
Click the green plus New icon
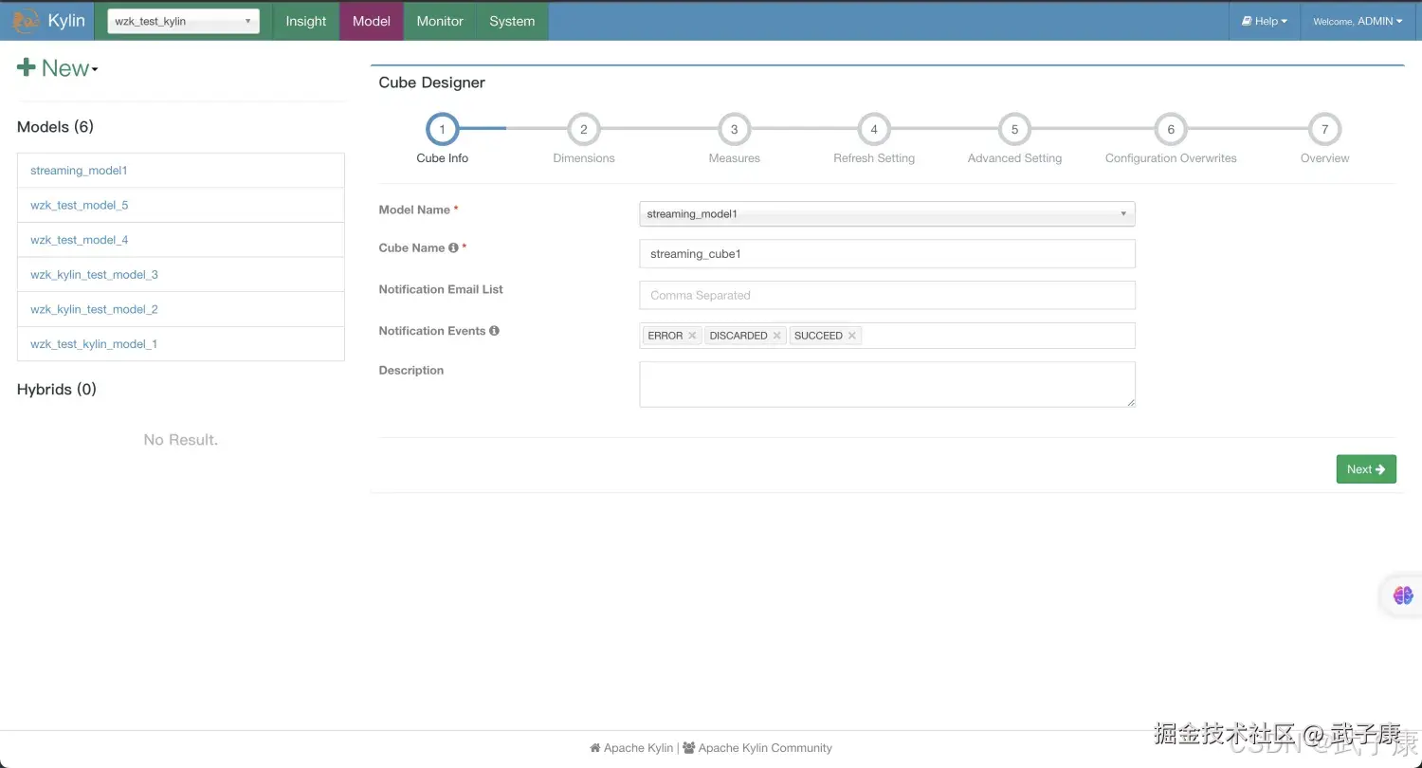tap(27, 68)
